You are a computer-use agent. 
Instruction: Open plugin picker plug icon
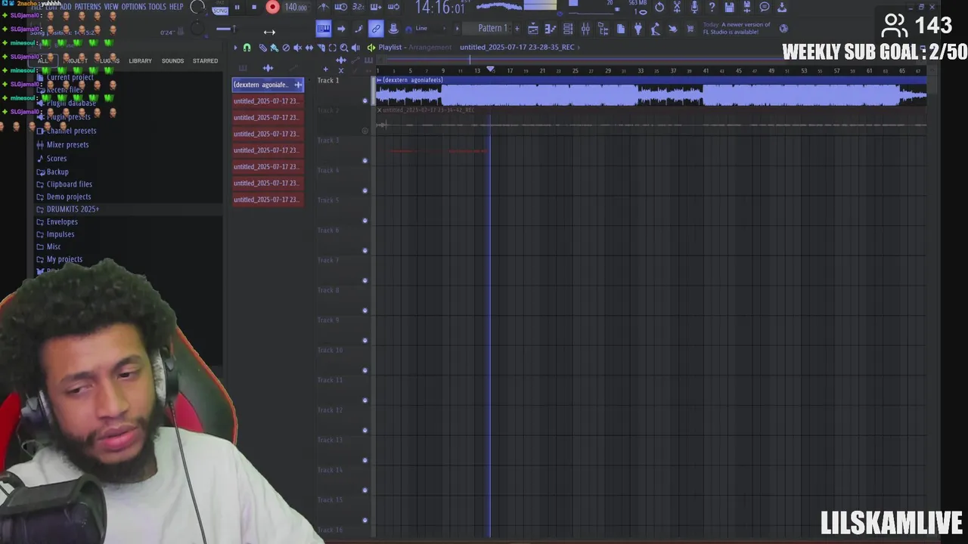coord(638,29)
